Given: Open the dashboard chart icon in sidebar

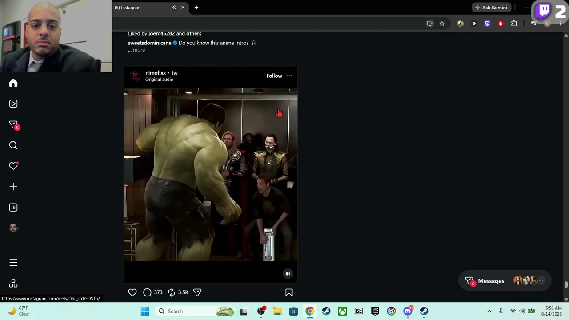Looking at the screenshot, I should tap(13, 208).
